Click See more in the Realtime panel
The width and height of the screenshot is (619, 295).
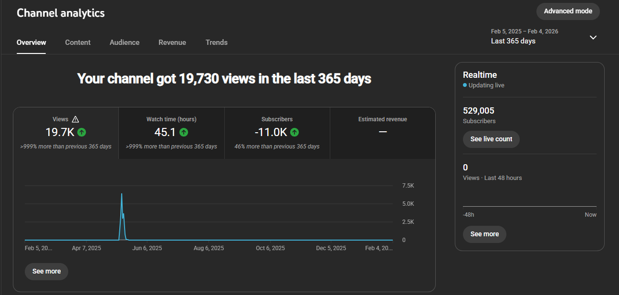click(484, 234)
